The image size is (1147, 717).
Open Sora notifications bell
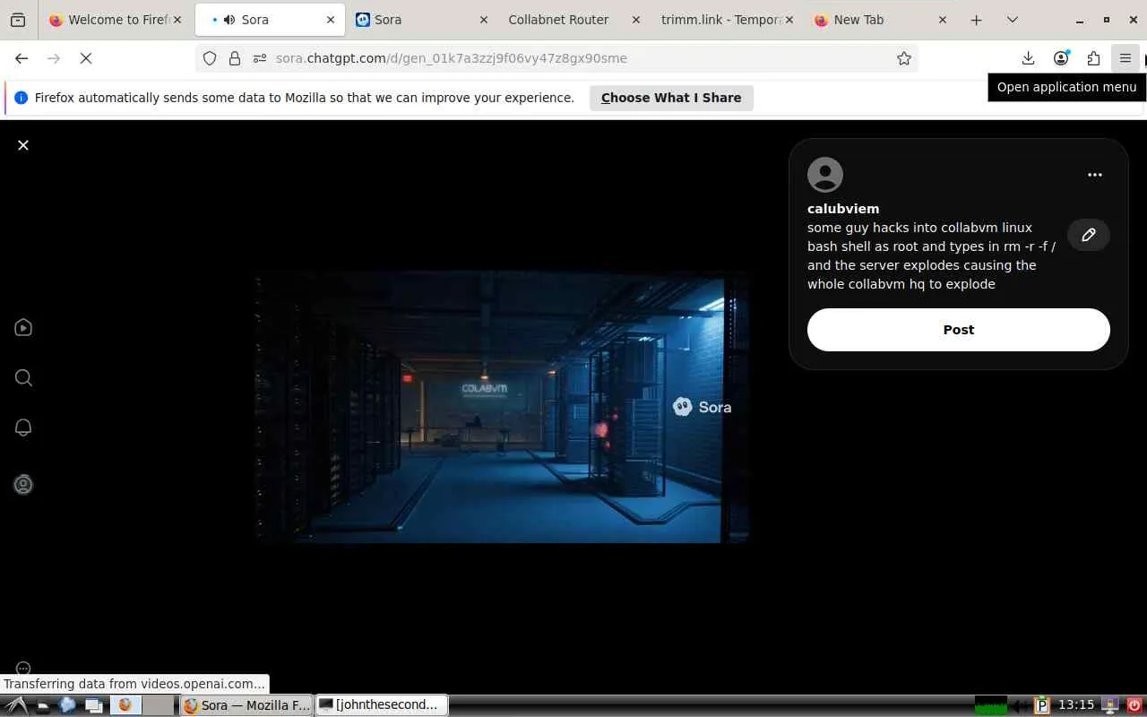(23, 428)
